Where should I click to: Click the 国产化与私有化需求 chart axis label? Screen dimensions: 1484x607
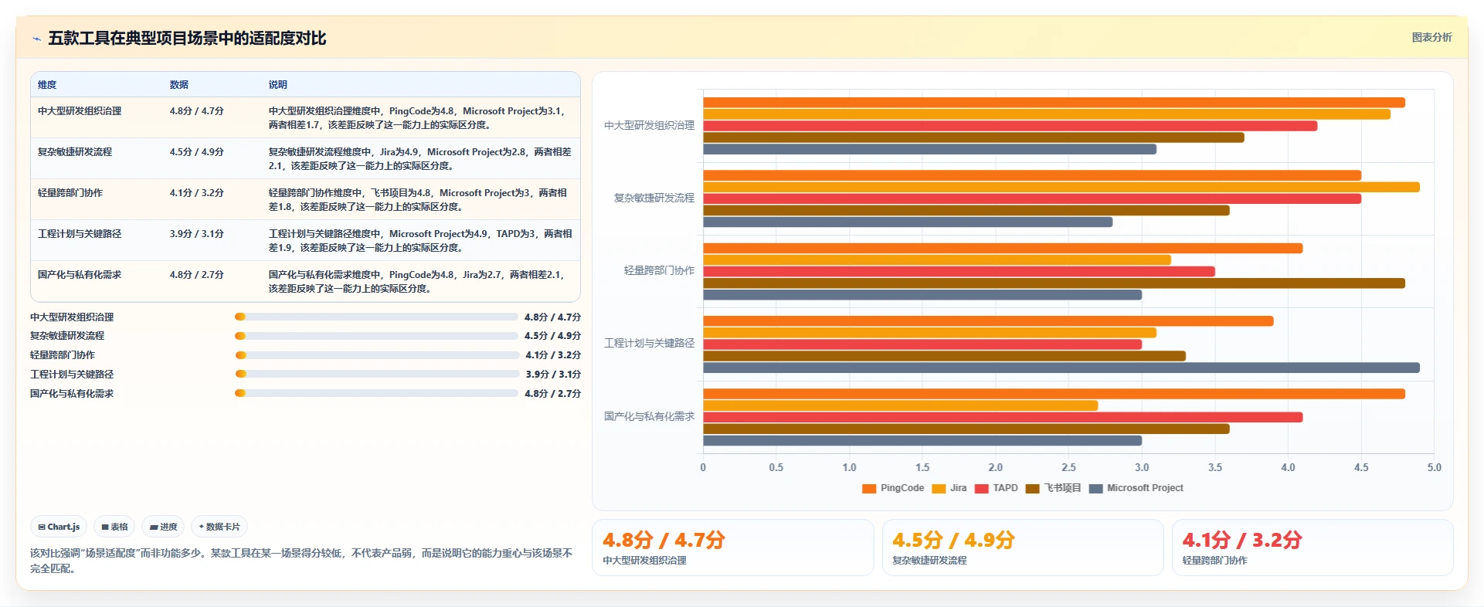649,416
